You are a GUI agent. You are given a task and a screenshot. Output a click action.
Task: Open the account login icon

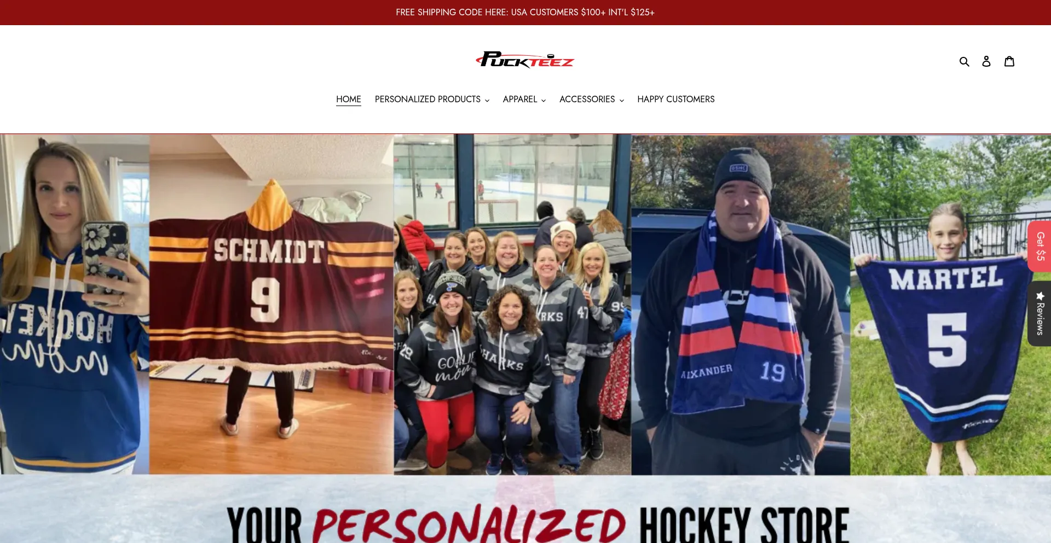986,61
